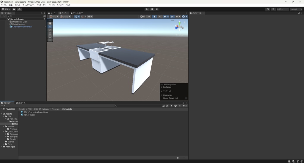
Task: Adjust the Project icon size slider
Action: point(181,158)
